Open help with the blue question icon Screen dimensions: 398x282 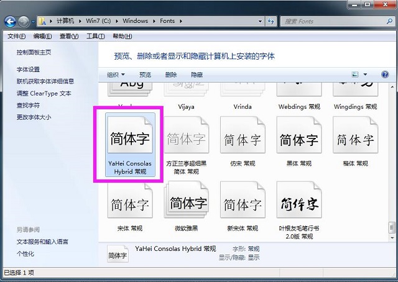point(385,75)
